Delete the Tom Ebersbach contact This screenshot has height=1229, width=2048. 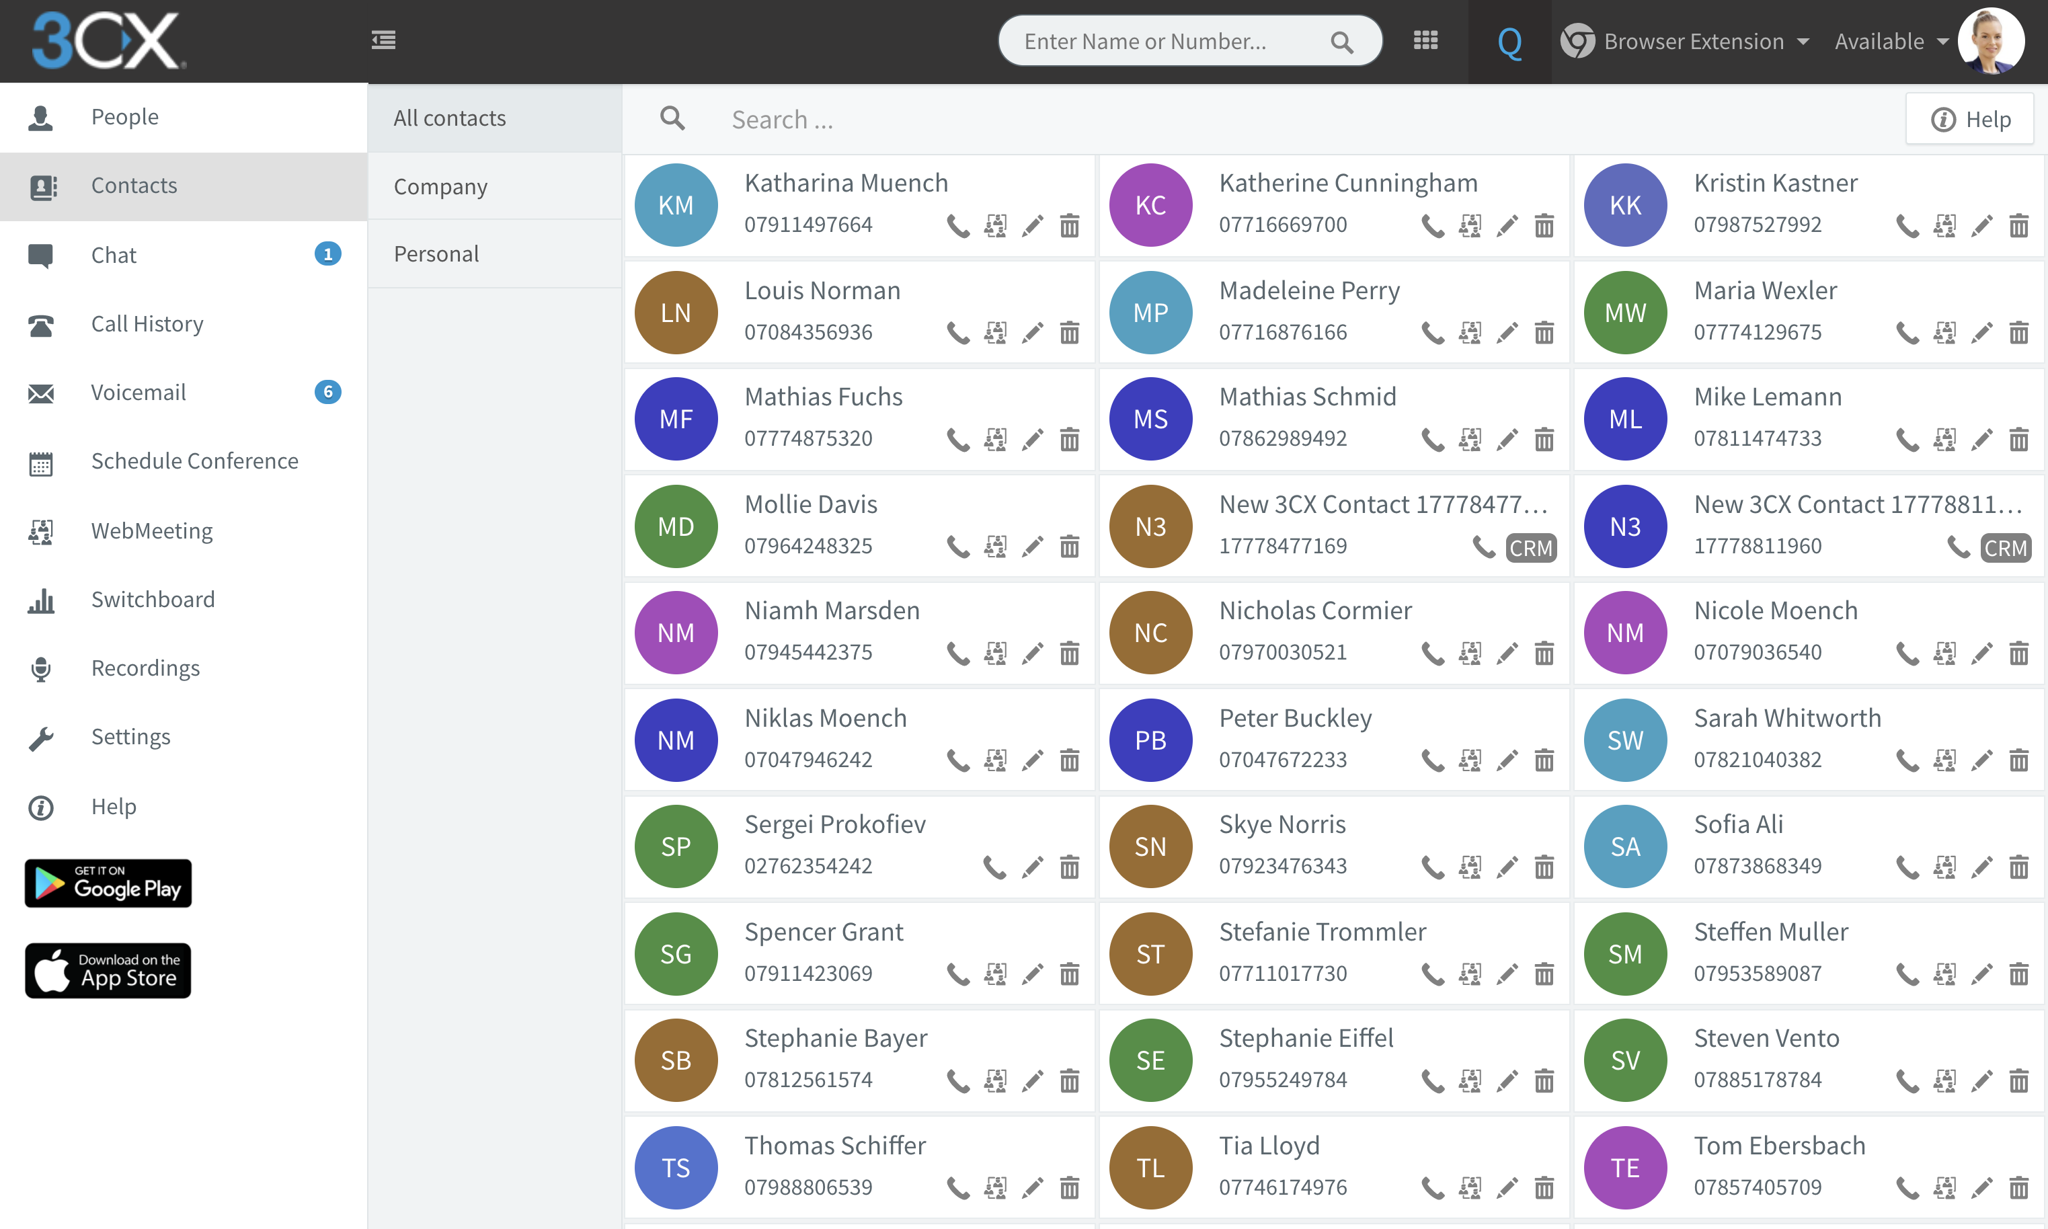point(2018,1187)
